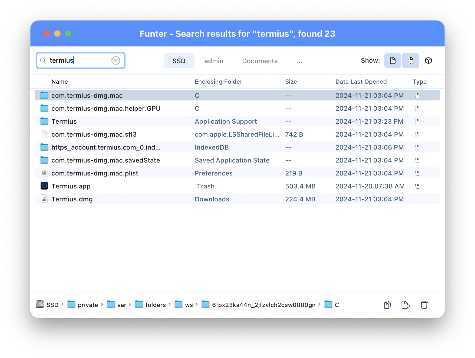Click the Termius.app file name
Viewport: 475px width, 358px height.
tap(71, 186)
